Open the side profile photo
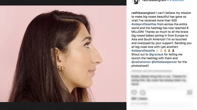Screen dimensions: 197x110 (63, 54)
